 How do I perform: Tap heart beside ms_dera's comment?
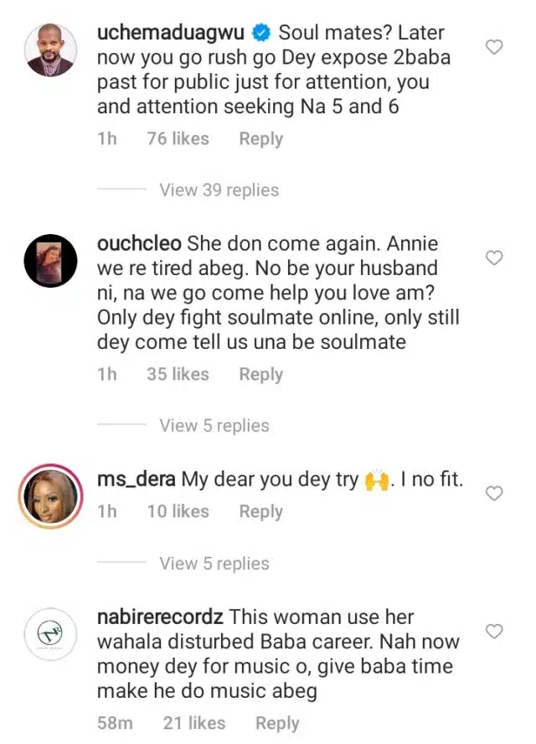pyautogui.click(x=495, y=493)
